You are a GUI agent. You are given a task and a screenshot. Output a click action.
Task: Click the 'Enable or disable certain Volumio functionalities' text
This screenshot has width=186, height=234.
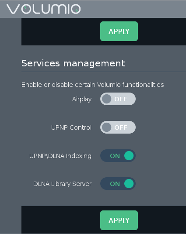point(93,85)
